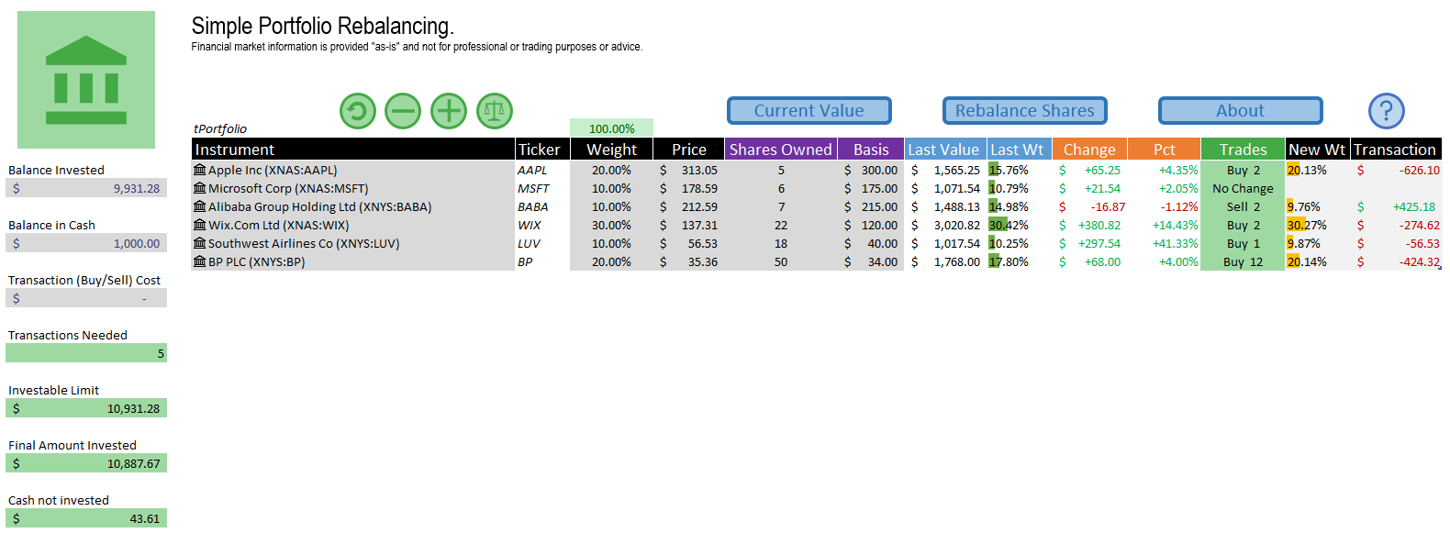
Task: Click the Rebalance Shares button
Action: (1025, 111)
